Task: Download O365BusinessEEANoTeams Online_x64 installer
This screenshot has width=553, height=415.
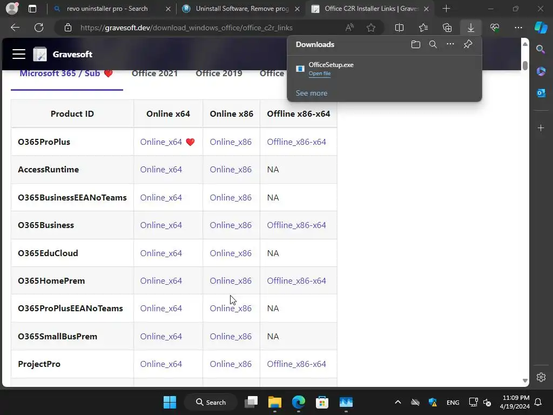Action: point(161,198)
